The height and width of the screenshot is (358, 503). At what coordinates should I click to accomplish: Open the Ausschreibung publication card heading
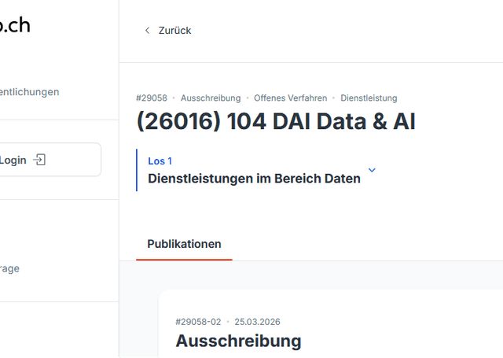(238, 341)
